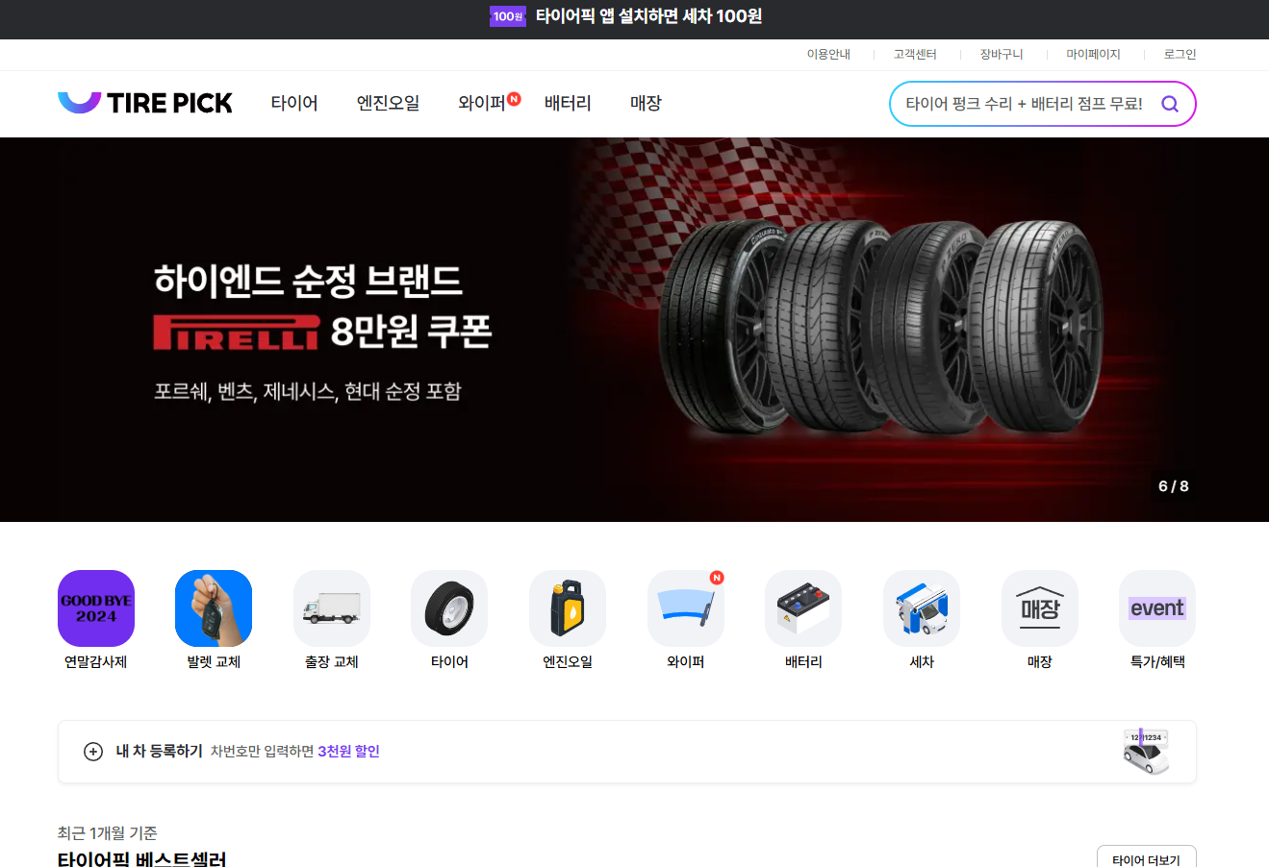Viewport: 1269px width, 867px height.
Task: Go to 이용안내 link
Action: [x=828, y=55]
